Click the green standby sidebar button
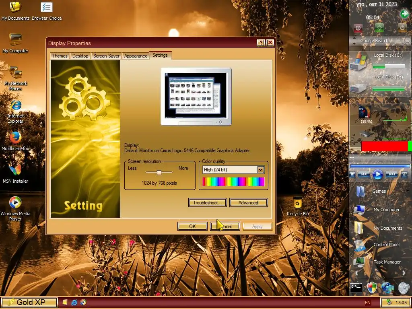This screenshot has width=412, height=309. click(x=379, y=28)
